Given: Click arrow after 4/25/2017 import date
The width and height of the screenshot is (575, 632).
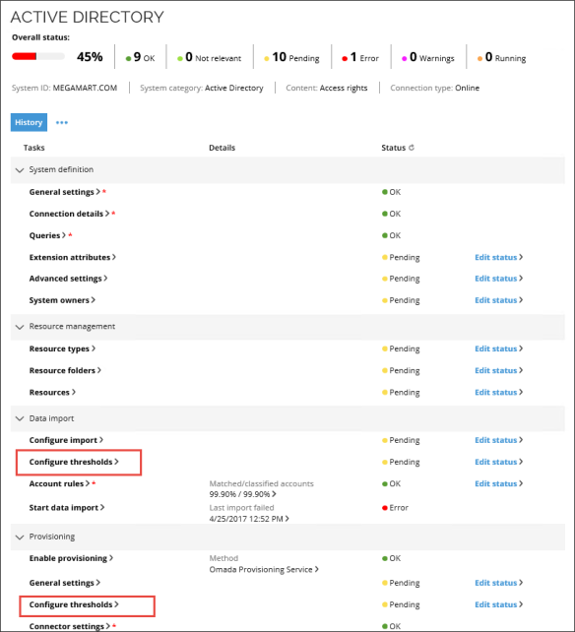Looking at the screenshot, I should [x=287, y=519].
